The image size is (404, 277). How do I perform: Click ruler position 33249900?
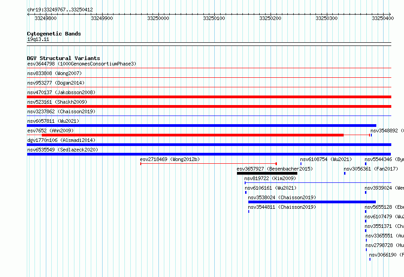(102, 18)
